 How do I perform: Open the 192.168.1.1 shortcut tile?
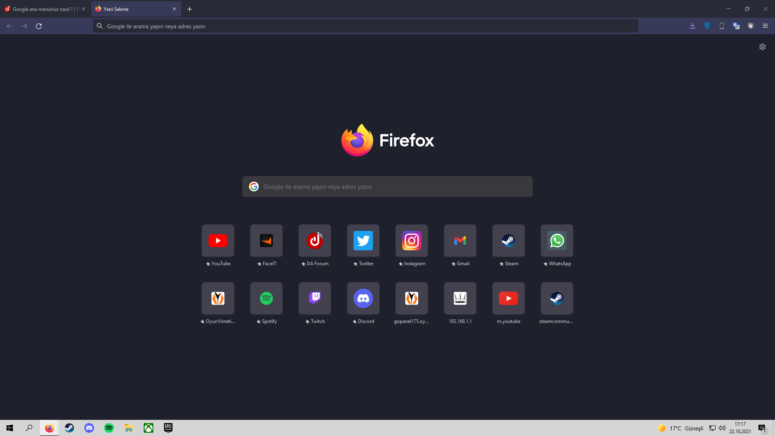(460, 298)
